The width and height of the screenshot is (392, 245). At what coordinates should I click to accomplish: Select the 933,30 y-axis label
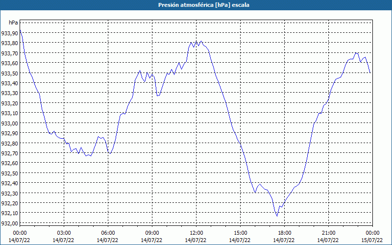[x=9, y=93]
